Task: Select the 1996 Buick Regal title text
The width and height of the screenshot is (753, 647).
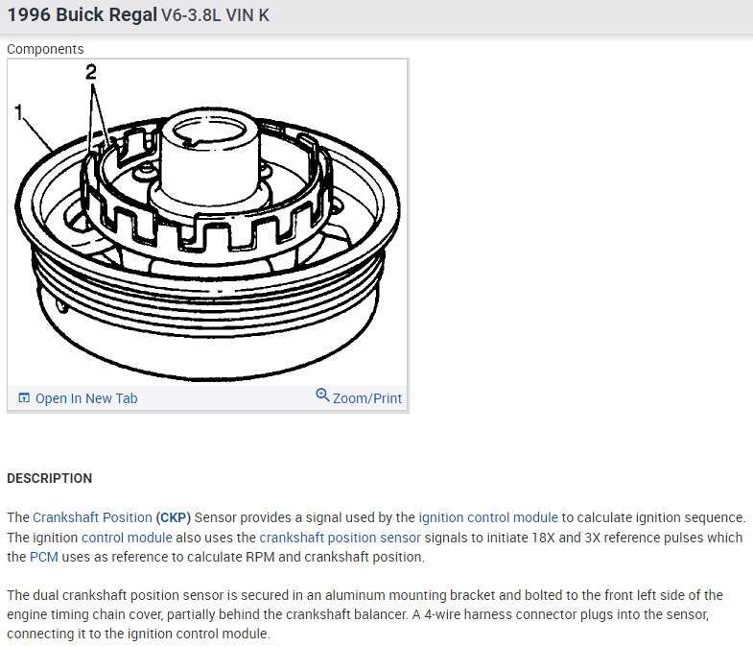Action: [x=82, y=15]
